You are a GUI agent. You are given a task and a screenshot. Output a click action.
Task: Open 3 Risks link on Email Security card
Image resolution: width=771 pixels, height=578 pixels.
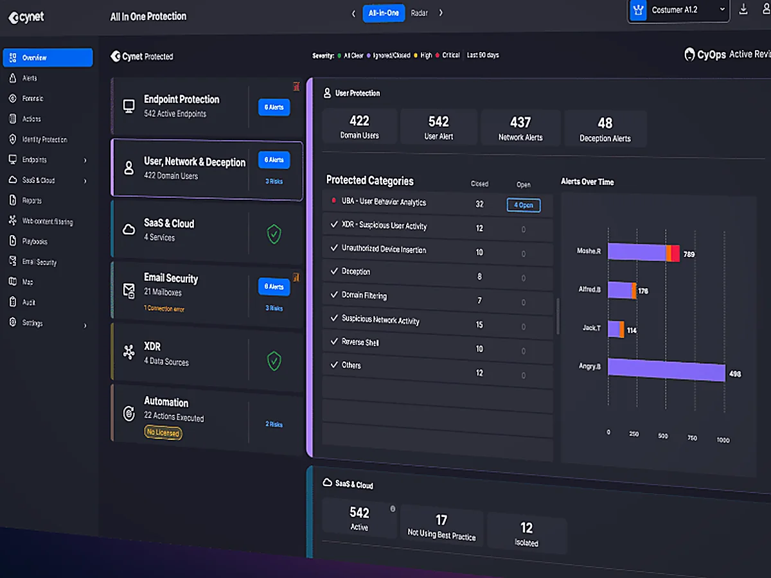click(x=274, y=308)
